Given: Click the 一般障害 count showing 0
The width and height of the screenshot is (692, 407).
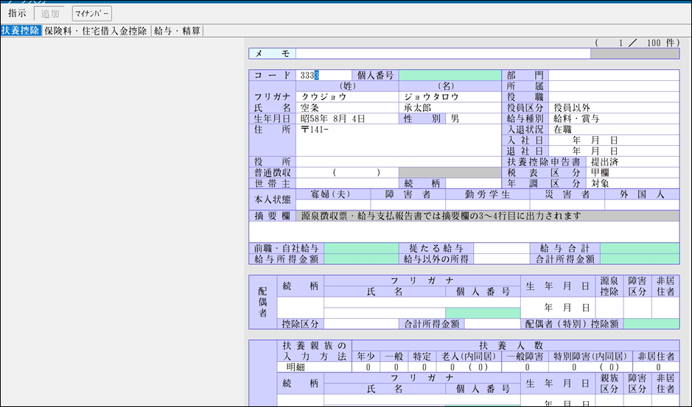Looking at the screenshot, I should [525, 367].
